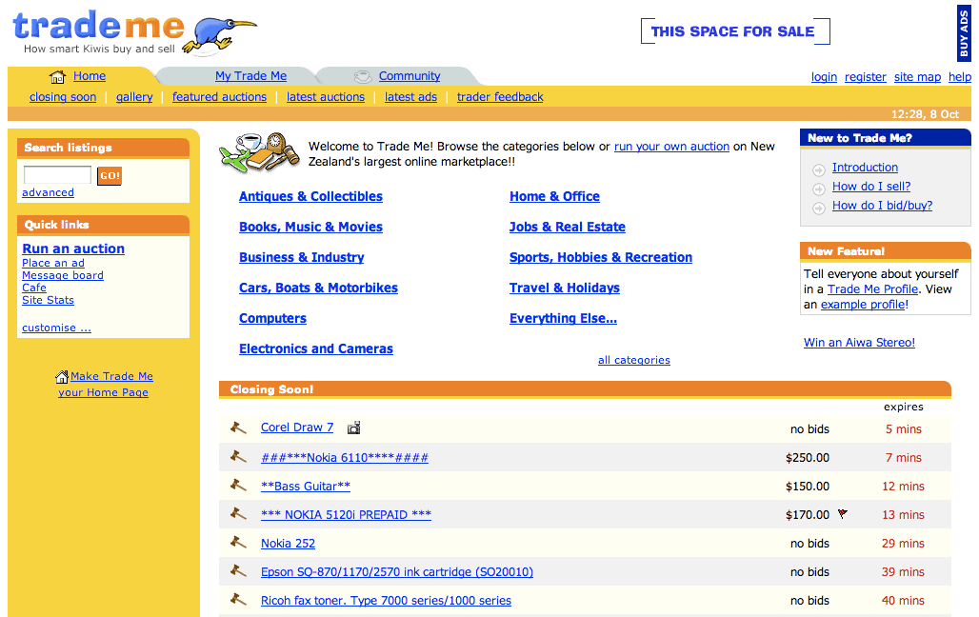The width and height of the screenshot is (979, 617).
Task: Open Epson SQ-870/1170/2570 ink cartridge listing
Action: click(397, 571)
